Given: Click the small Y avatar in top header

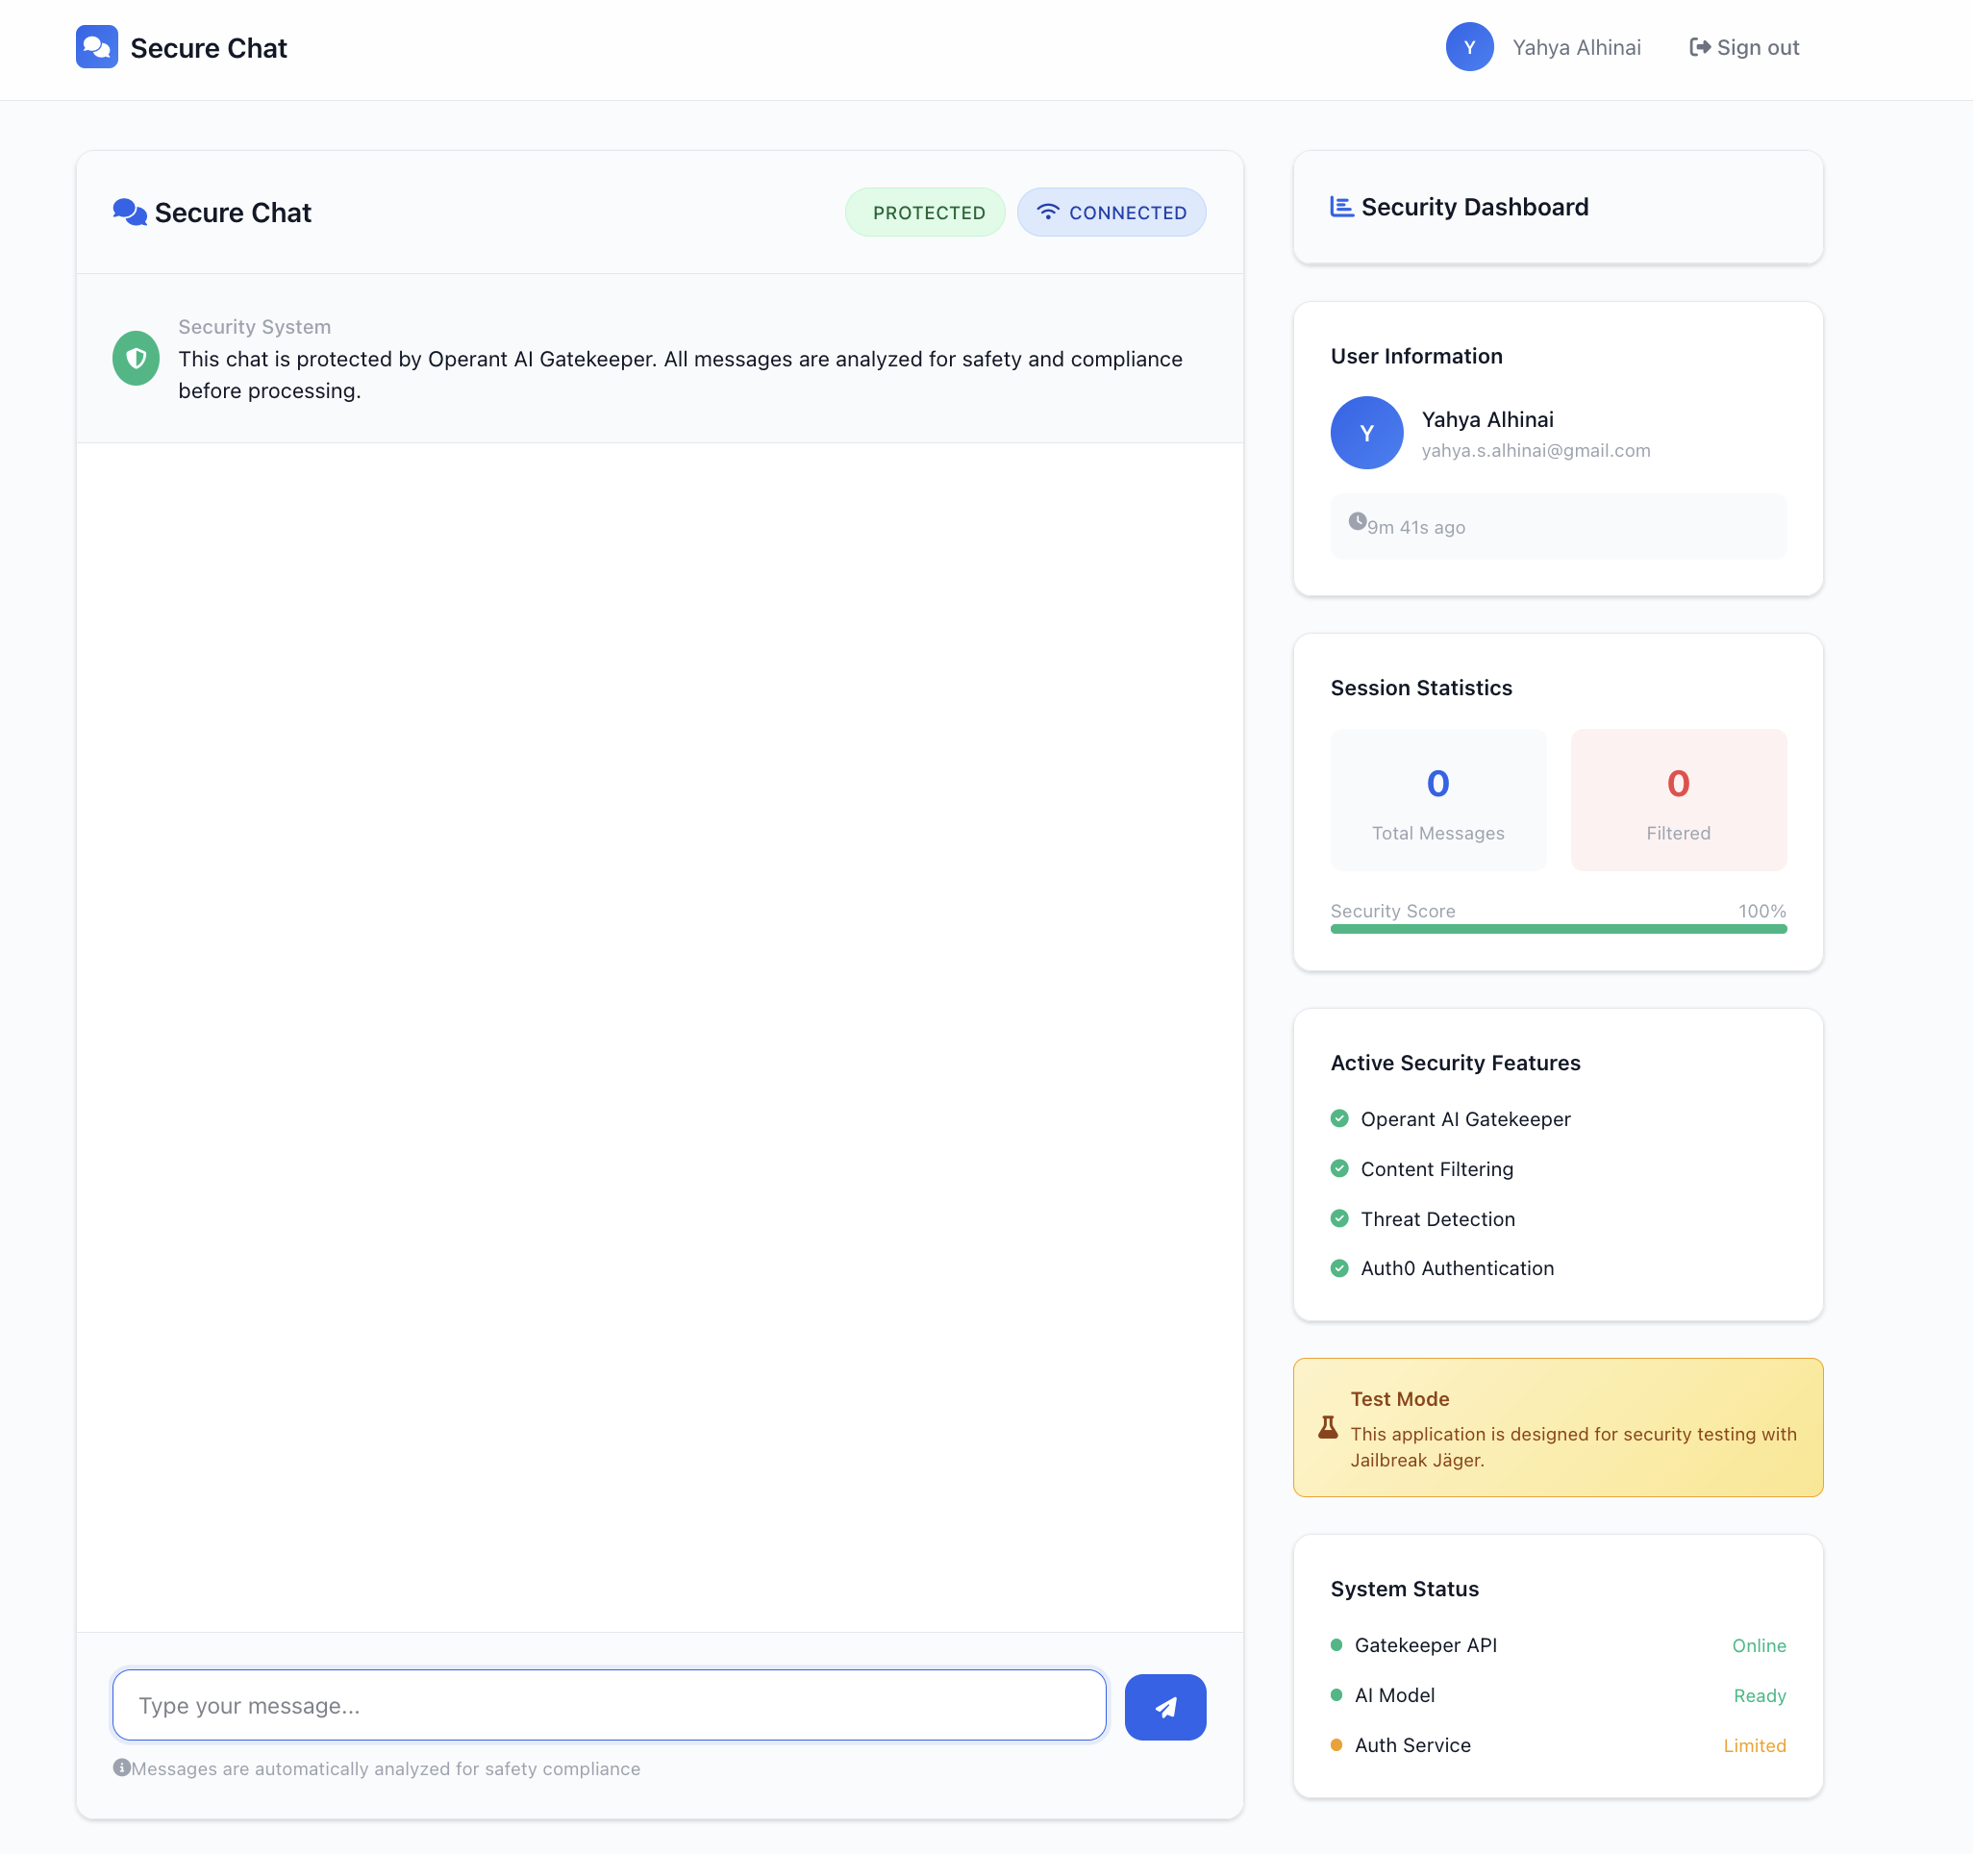Looking at the screenshot, I should tap(1469, 47).
